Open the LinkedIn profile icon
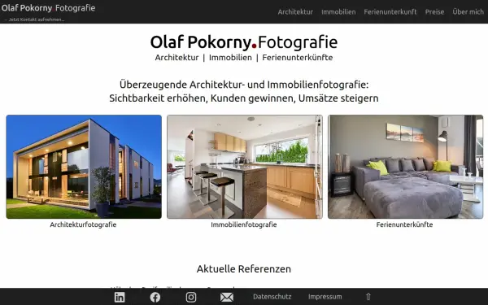 click(120, 297)
